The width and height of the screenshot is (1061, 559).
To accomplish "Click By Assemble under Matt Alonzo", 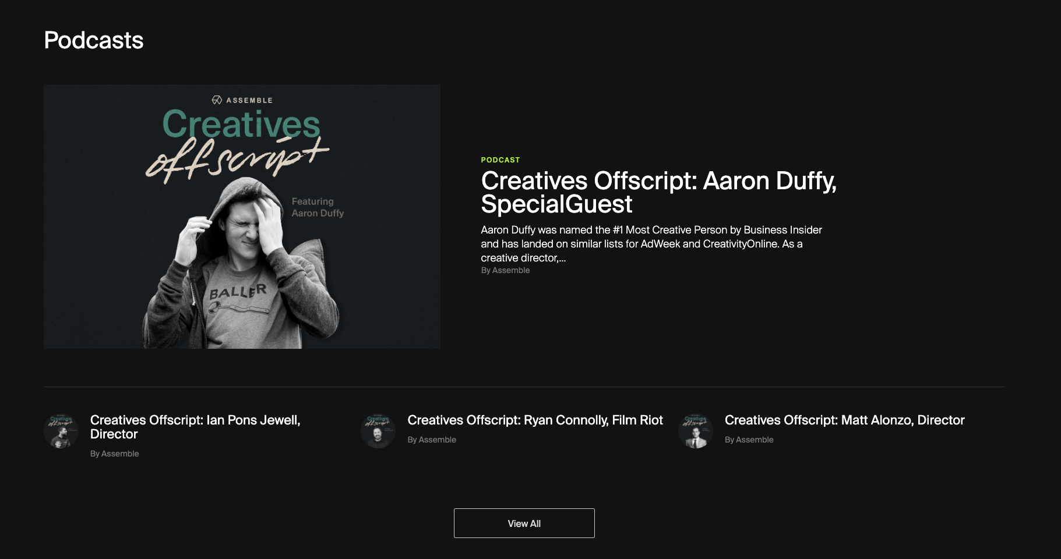I will pos(749,440).
